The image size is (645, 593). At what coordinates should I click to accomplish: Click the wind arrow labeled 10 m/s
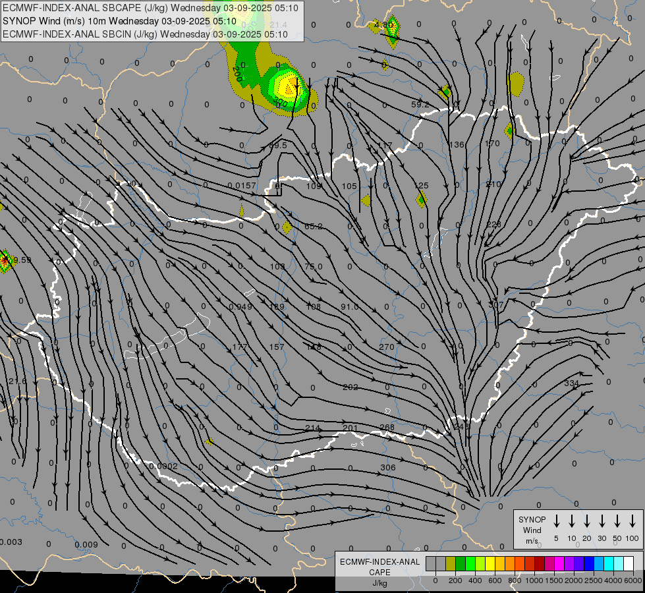[572, 521]
